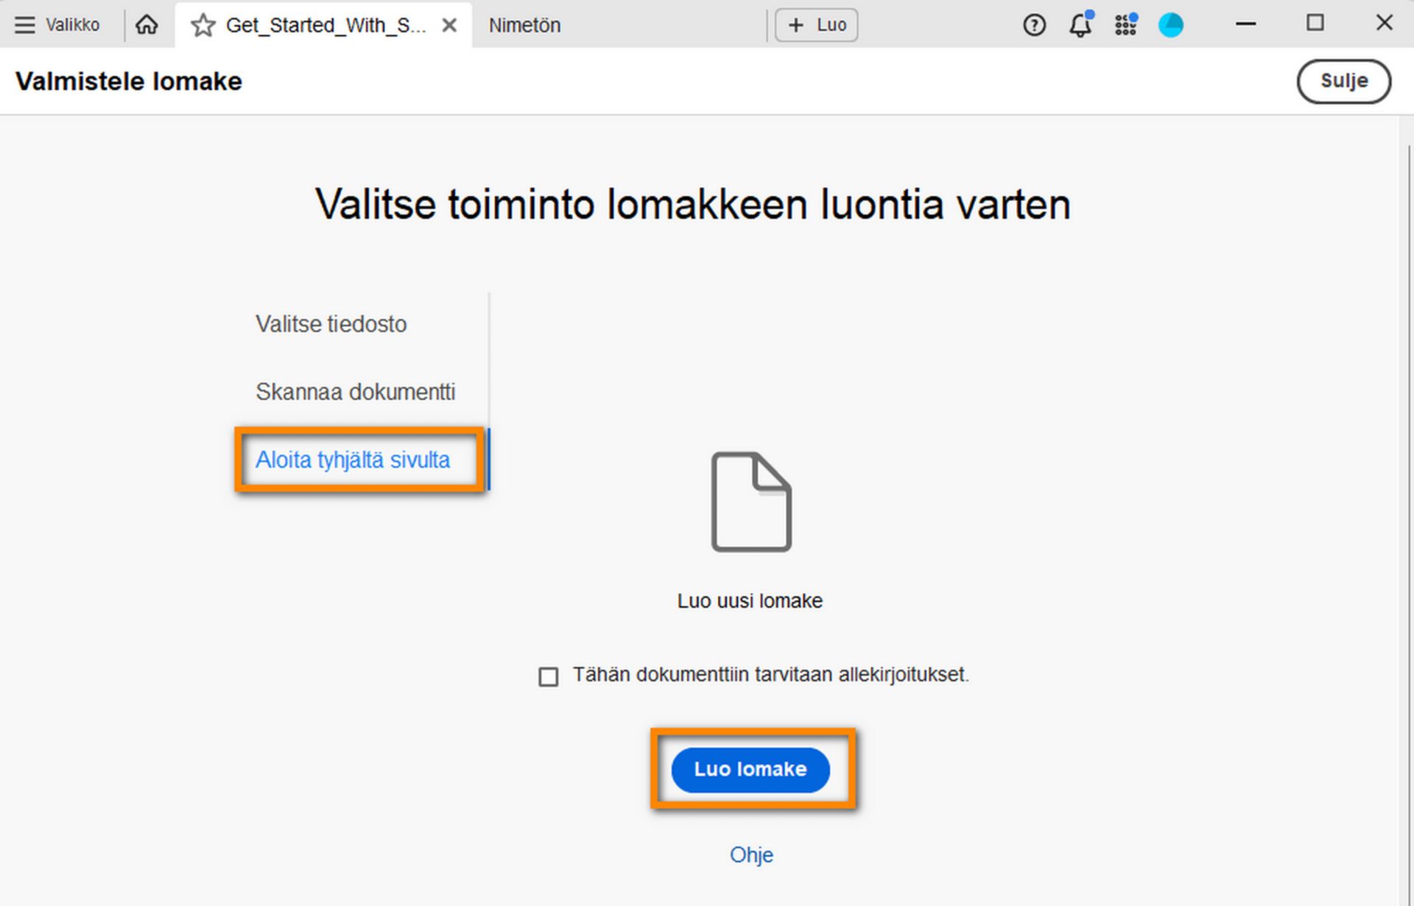The width and height of the screenshot is (1414, 906).
Task: Open the notifications bell icon
Action: click(1081, 24)
